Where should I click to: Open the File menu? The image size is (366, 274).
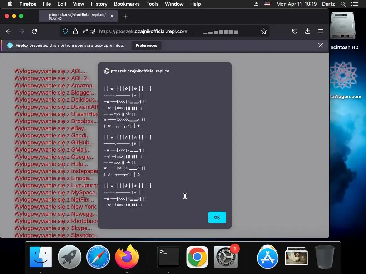click(x=47, y=4)
